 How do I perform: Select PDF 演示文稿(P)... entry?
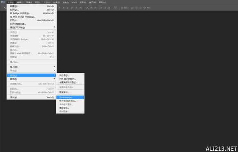point(70,79)
